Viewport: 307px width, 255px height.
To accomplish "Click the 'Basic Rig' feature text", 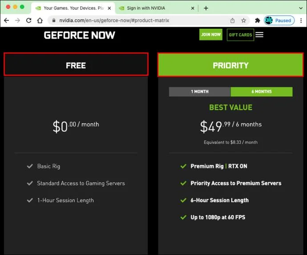I will (x=48, y=166).
